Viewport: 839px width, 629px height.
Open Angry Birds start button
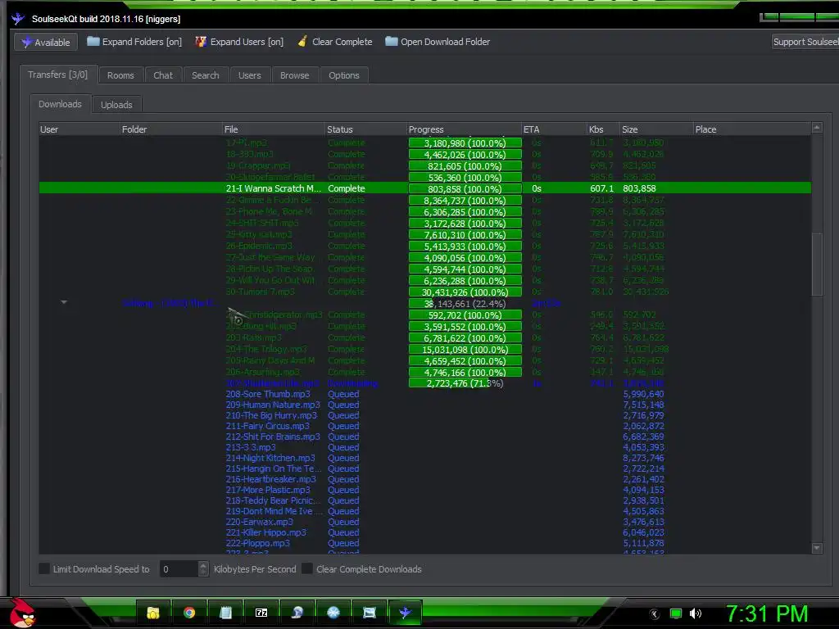[x=22, y=613]
